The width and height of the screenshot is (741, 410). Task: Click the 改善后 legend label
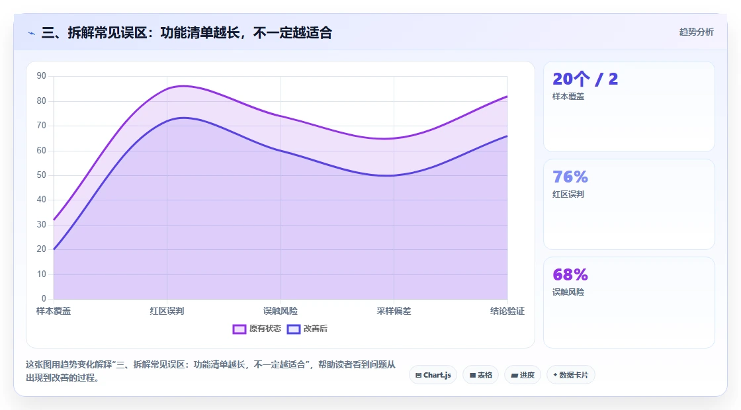pos(315,329)
